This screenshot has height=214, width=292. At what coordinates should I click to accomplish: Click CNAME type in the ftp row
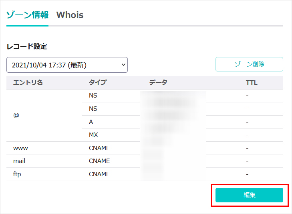(x=99, y=174)
